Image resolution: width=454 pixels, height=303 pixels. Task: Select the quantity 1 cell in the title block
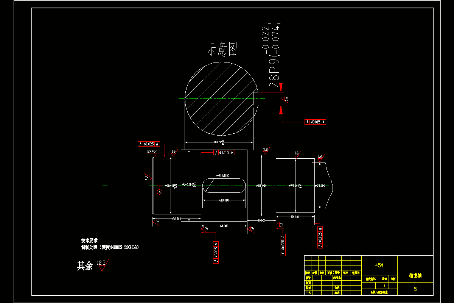click(x=384, y=286)
